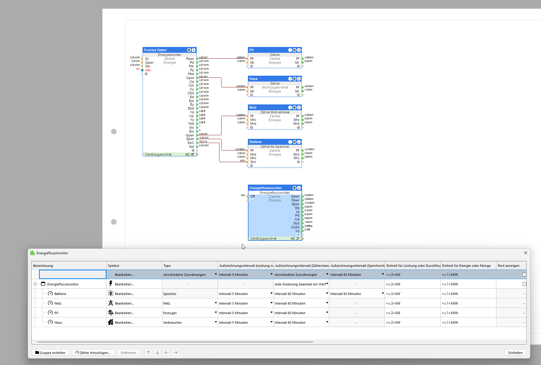This screenshot has height=365, width=541.
Task: Add input plus icon on Fronius Daten block
Action: [146, 74]
